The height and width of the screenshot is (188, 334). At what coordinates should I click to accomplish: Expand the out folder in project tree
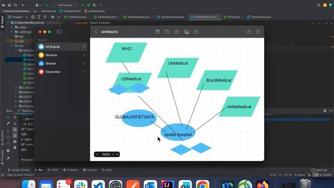coord(11,41)
